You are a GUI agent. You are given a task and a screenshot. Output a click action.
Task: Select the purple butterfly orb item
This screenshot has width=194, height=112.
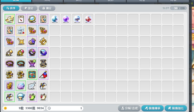pyautogui.click(x=66, y=19)
